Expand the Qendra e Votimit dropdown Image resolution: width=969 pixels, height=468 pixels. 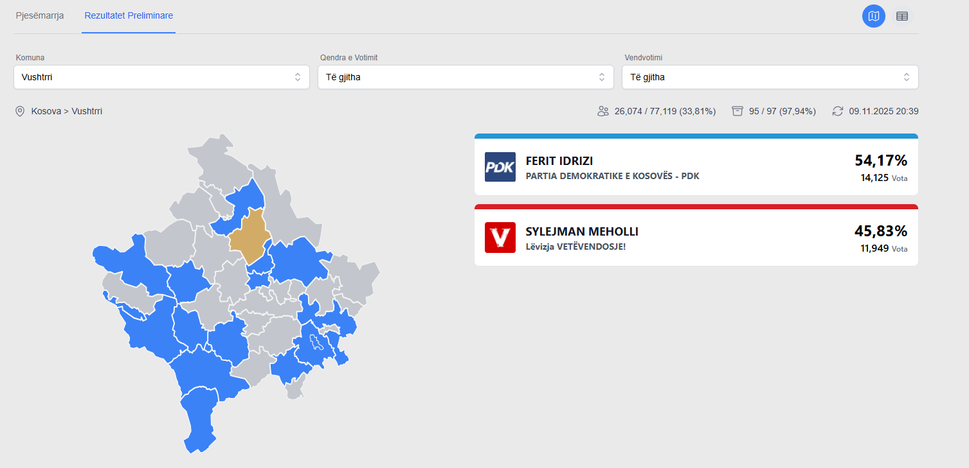point(463,77)
